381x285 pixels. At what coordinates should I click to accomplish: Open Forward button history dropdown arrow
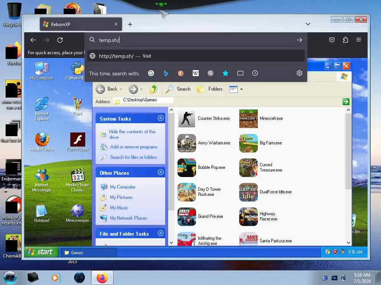(x=141, y=89)
